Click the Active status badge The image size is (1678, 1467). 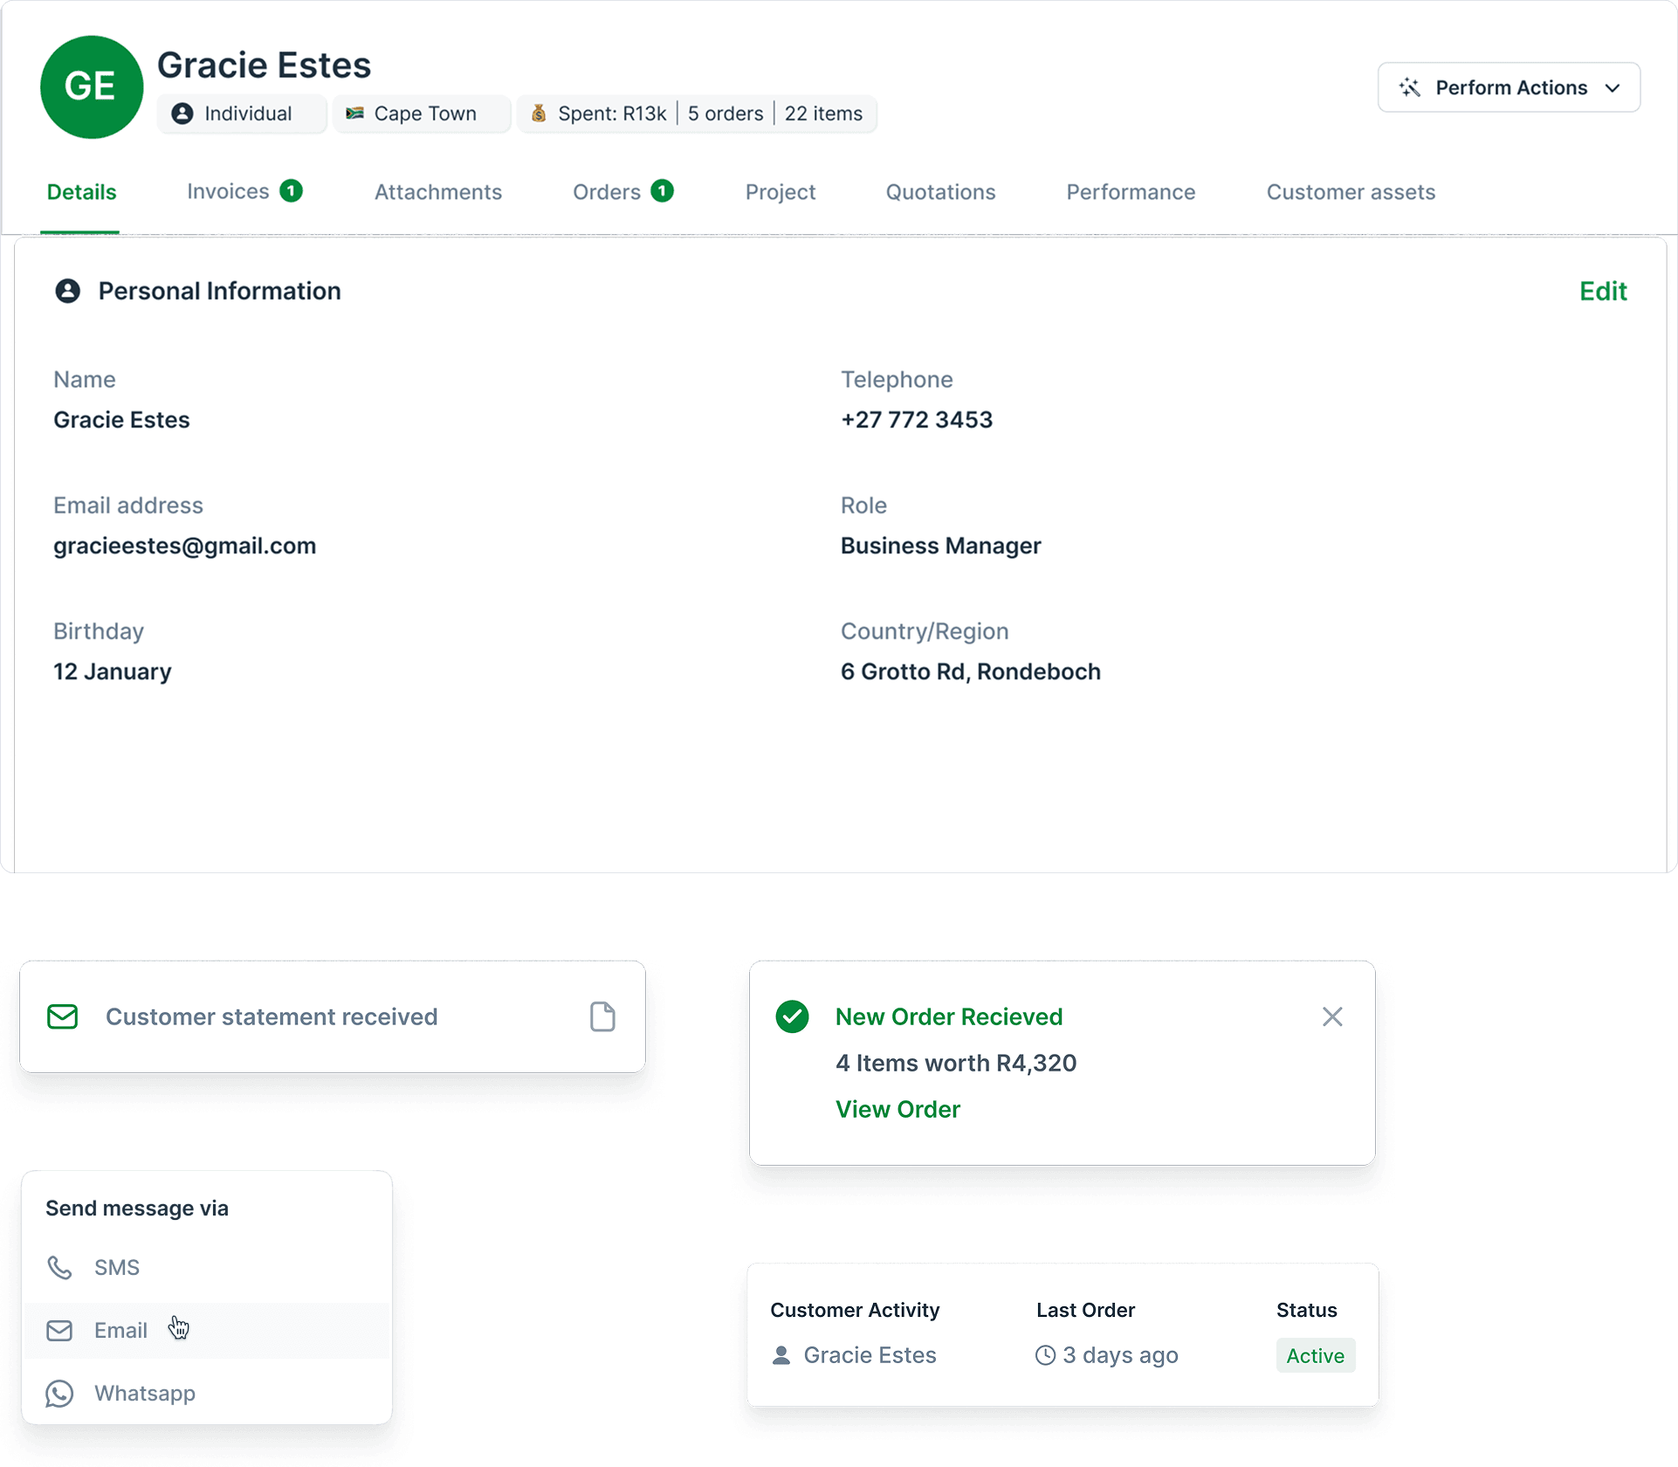(1315, 1355)
